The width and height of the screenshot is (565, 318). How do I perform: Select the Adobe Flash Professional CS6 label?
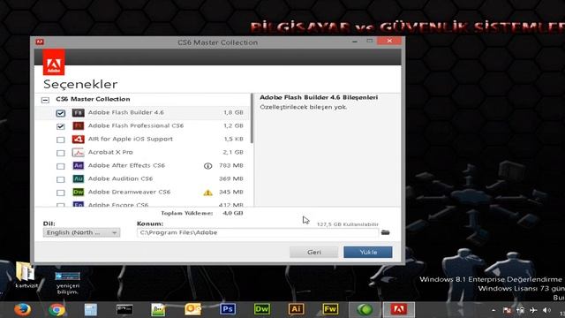(136, 125)
